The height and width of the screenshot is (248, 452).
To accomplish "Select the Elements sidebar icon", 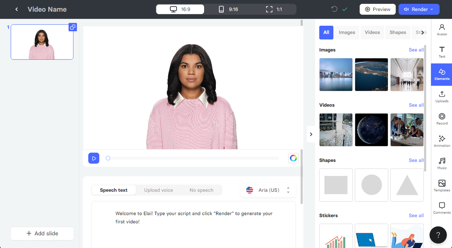I will point(442,75).
